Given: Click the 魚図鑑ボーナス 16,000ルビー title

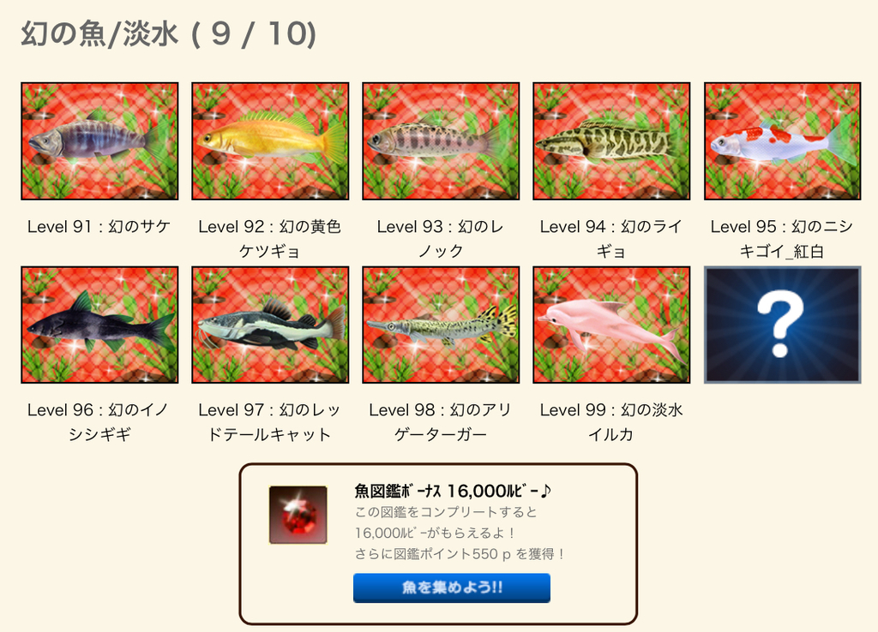Looking at the screenshot, I should (x=453, y=491).
